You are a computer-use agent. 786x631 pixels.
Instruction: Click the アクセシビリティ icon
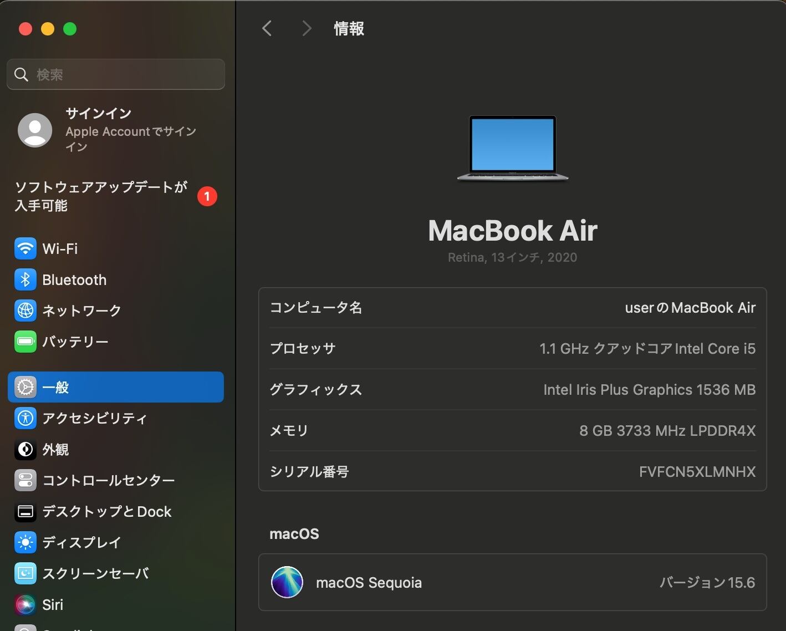25,418
